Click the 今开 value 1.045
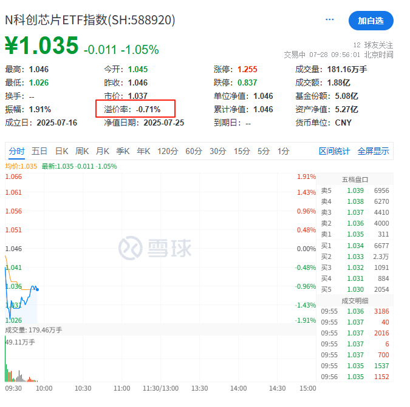The width and height of the screenshot is (410, 407). (138, 69)
